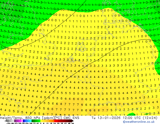Image resolution: width=160 pixels, height=124 pixels.
Task: Click the 54 legend label at scale end
Action: click(73, 123)
